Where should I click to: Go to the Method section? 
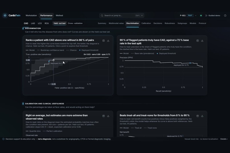(x=59, y=15)
